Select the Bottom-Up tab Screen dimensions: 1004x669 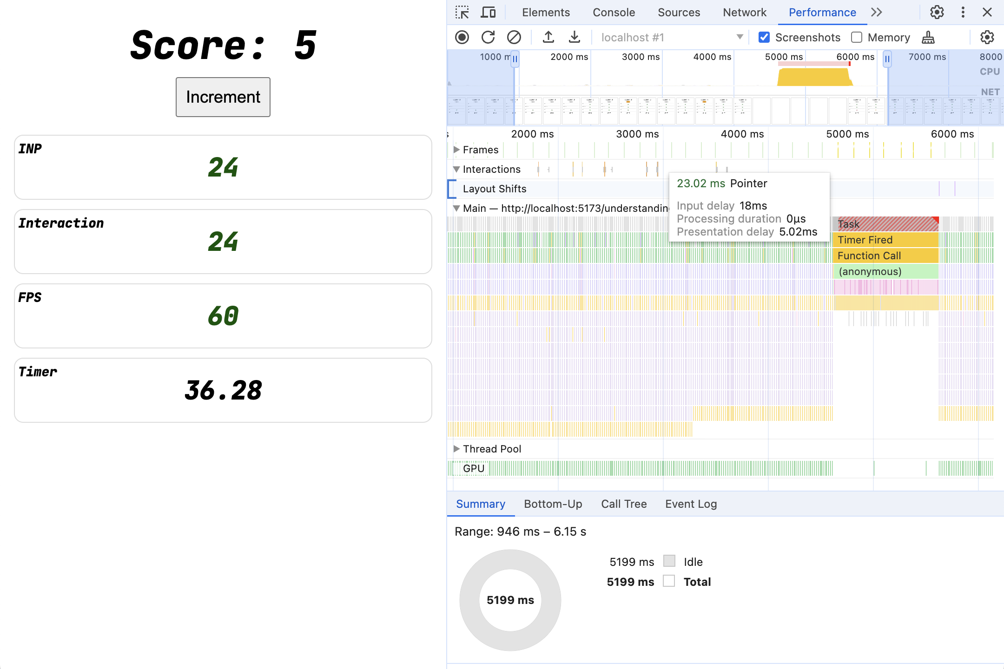click(553, 503)
